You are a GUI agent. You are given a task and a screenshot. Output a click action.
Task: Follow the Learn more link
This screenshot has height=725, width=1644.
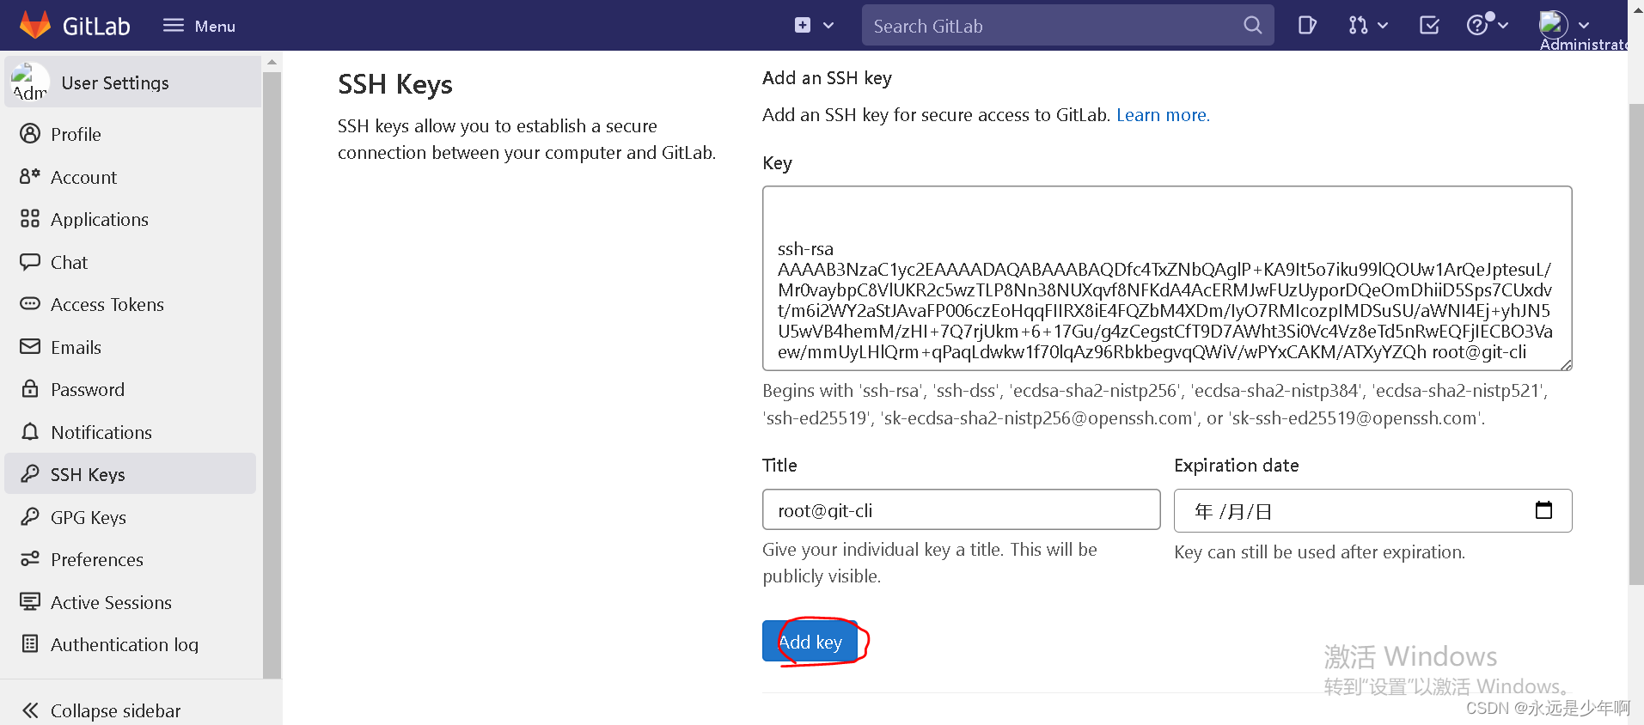pyautogui.click(x=1163, y=115)
